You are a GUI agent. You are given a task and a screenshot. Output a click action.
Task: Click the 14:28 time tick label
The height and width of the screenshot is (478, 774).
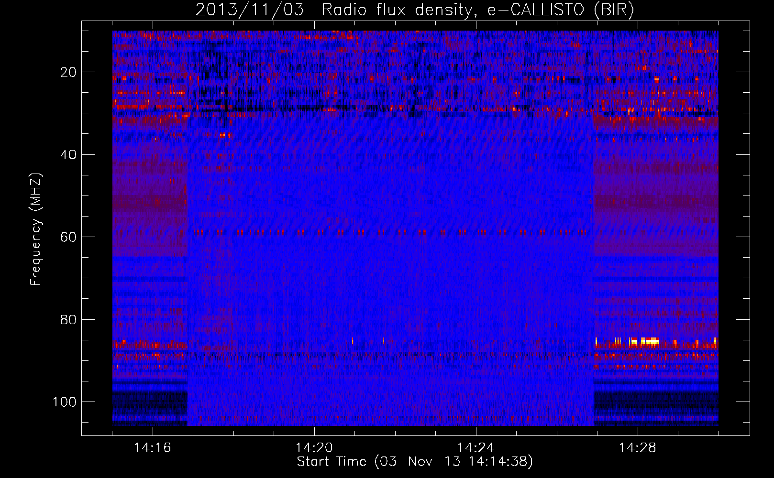coord(638,448)
